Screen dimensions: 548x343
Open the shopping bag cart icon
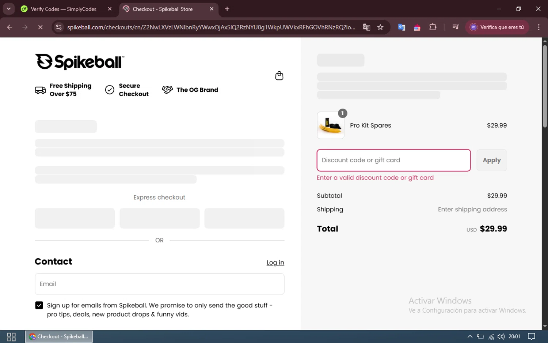(x=279, y=76)
